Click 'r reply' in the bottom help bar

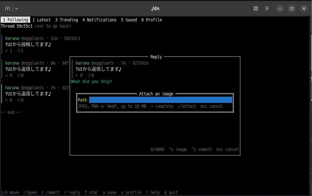pyautogui.click(x=72, y=193)
